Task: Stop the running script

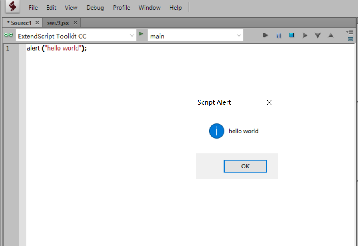Action: (x=292, y=35)
